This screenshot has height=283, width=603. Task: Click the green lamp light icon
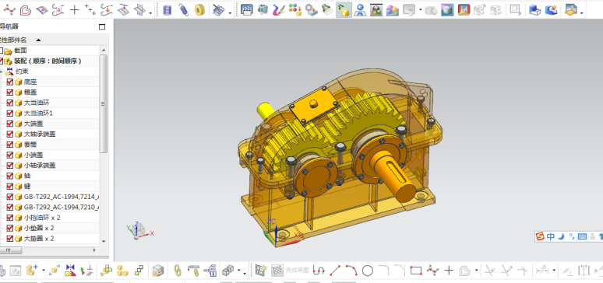click(327, 9)
